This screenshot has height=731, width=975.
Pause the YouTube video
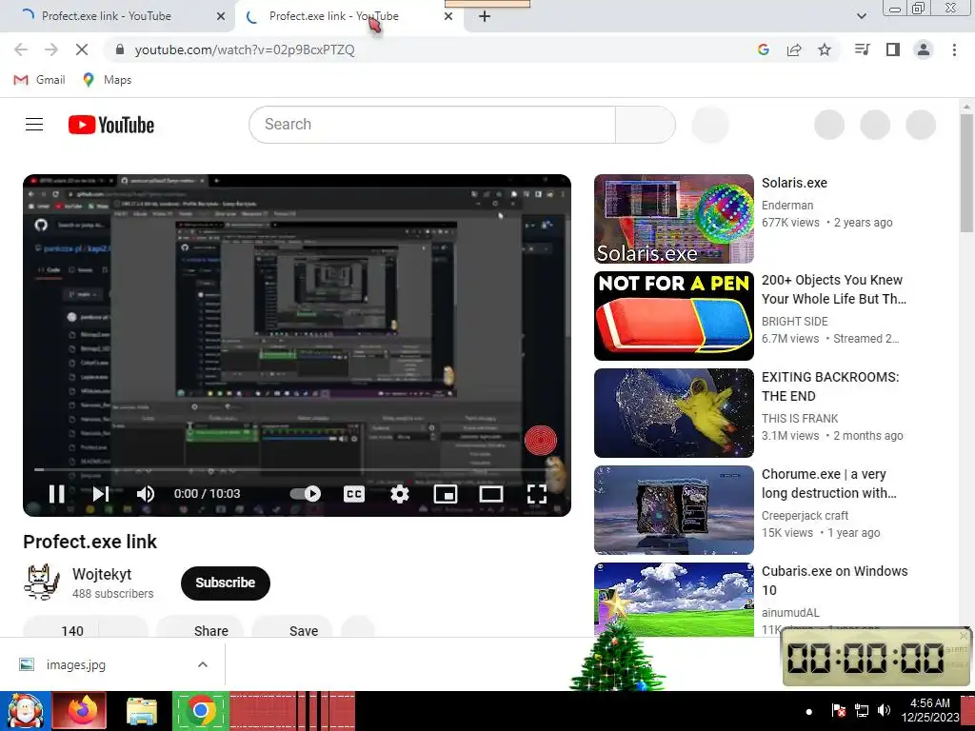click(x=56, y=494)
